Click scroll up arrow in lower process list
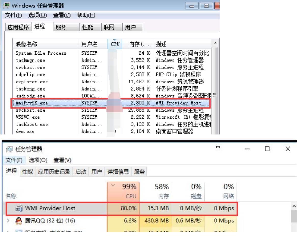Screen dimensions: 299x239 294,206
